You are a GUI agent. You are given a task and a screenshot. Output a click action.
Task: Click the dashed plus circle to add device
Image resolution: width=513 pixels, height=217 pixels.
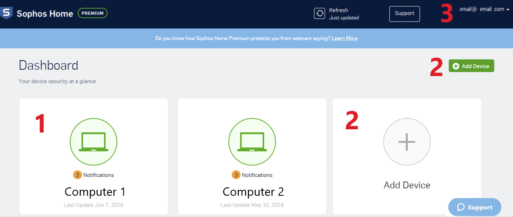pyautogui.click(x=406, y=142)
